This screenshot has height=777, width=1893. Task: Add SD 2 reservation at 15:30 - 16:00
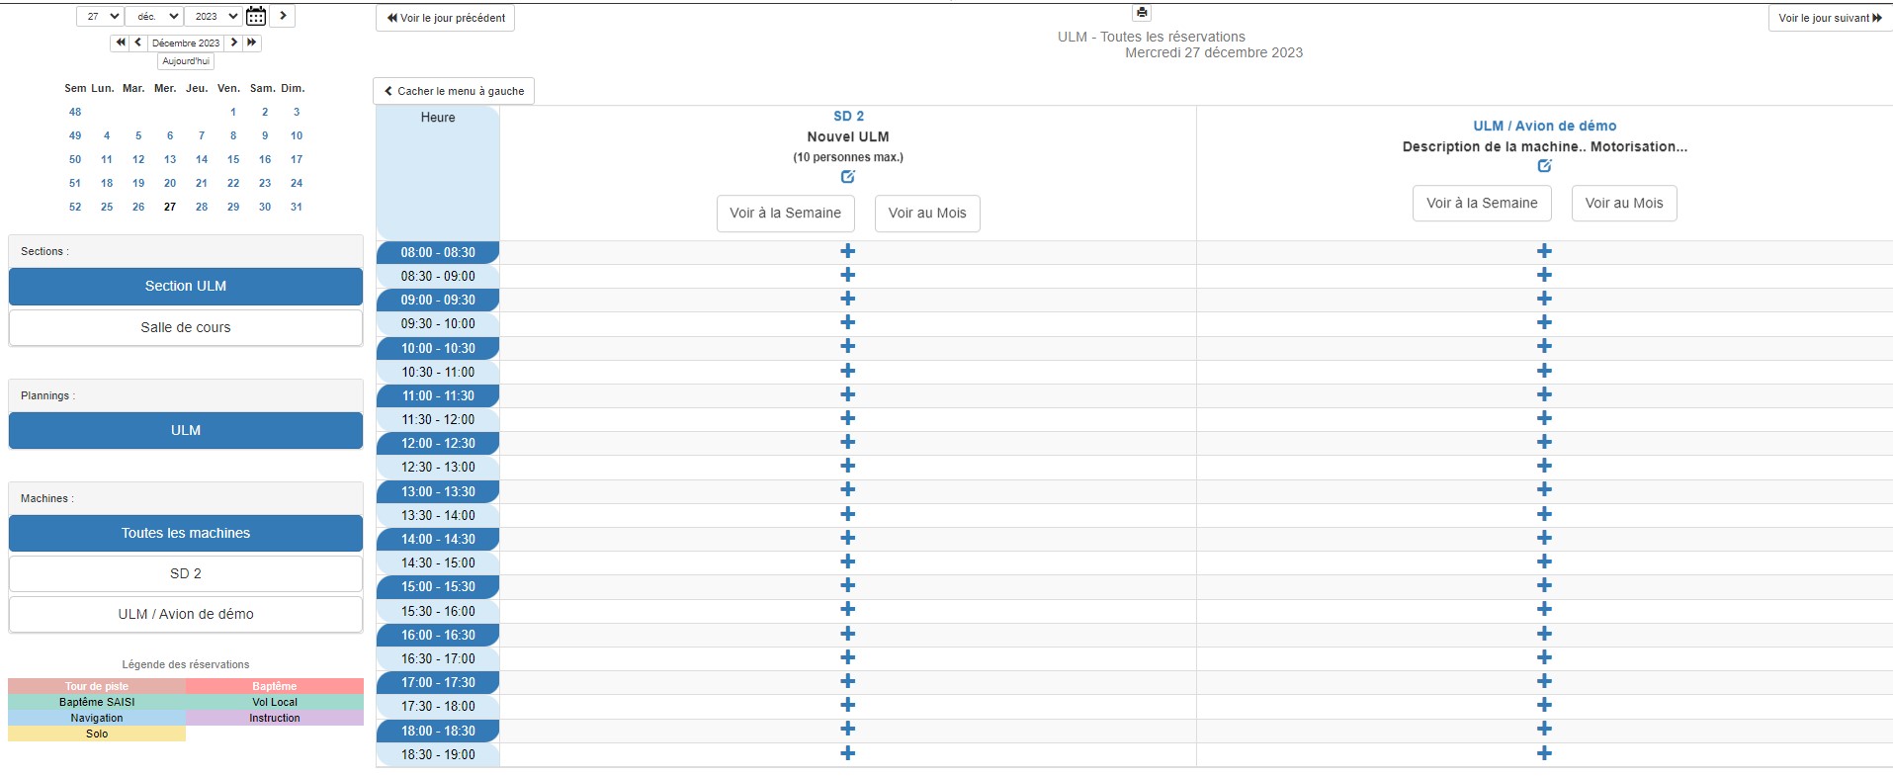(x=848, y=610)
